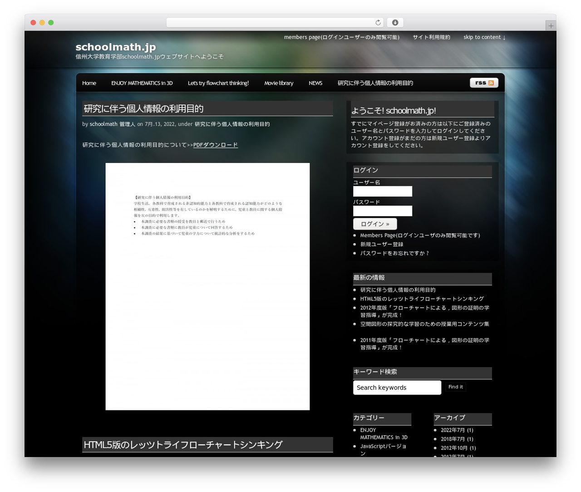The width and height of the screenshot is (581, 492).
Task: Open Let's try flowchart thinking! menu
Action: pyautogui.click(x=218, y=83)
